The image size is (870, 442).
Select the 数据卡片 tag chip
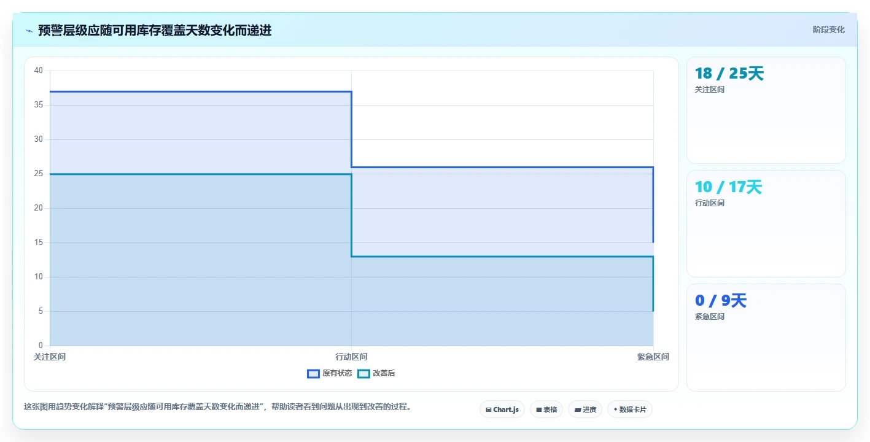coord(630,409)
